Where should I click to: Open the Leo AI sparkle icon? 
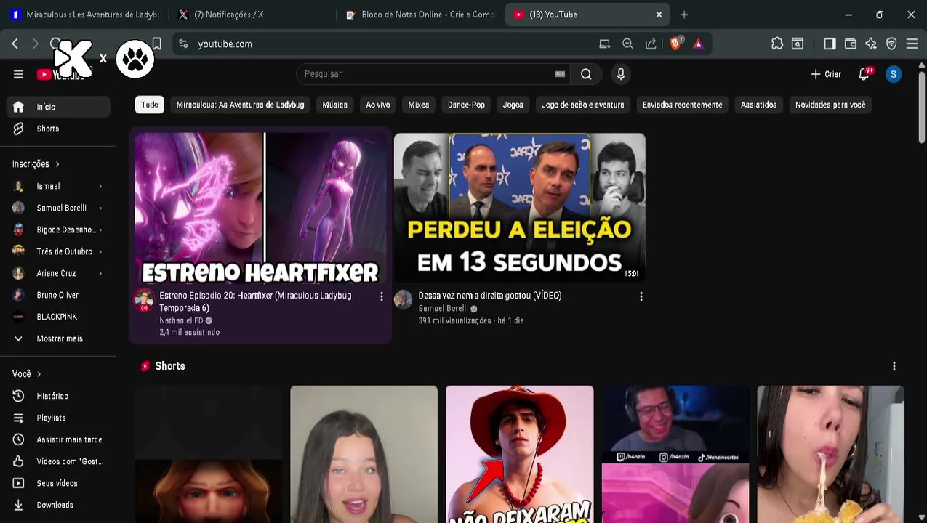[x=871, y=44]
